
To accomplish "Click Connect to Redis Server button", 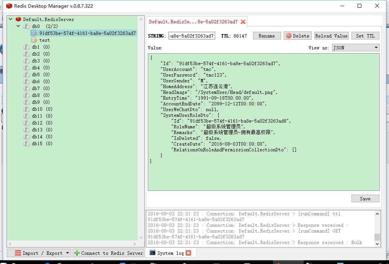I will [x=109, y=253].
